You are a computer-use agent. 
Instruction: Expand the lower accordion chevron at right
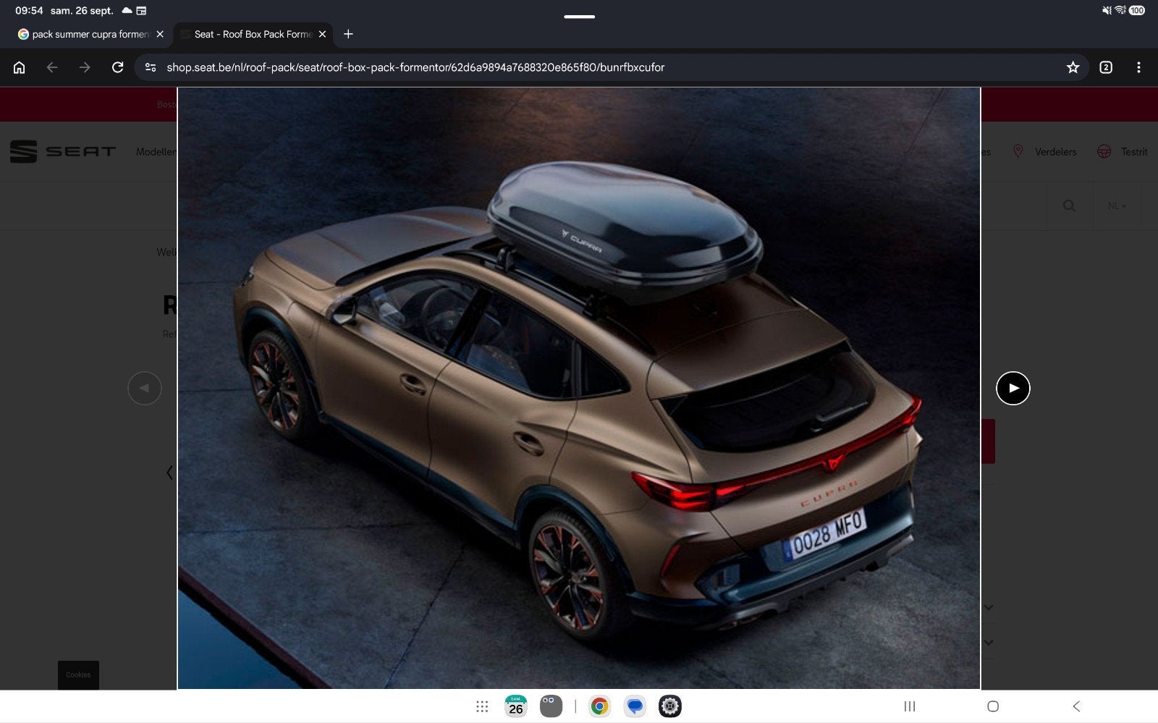click(x=989, y=642)
